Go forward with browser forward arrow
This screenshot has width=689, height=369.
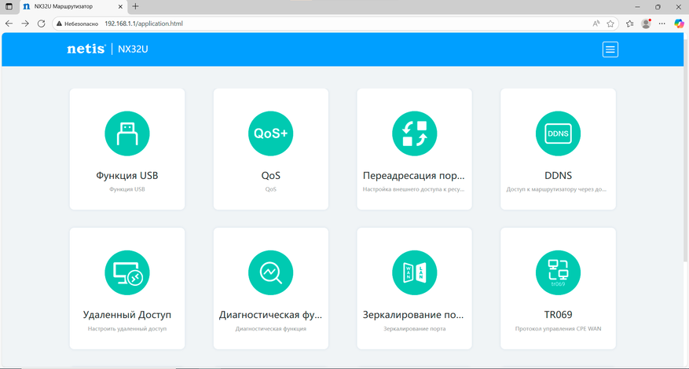click(x=25, y=24)
